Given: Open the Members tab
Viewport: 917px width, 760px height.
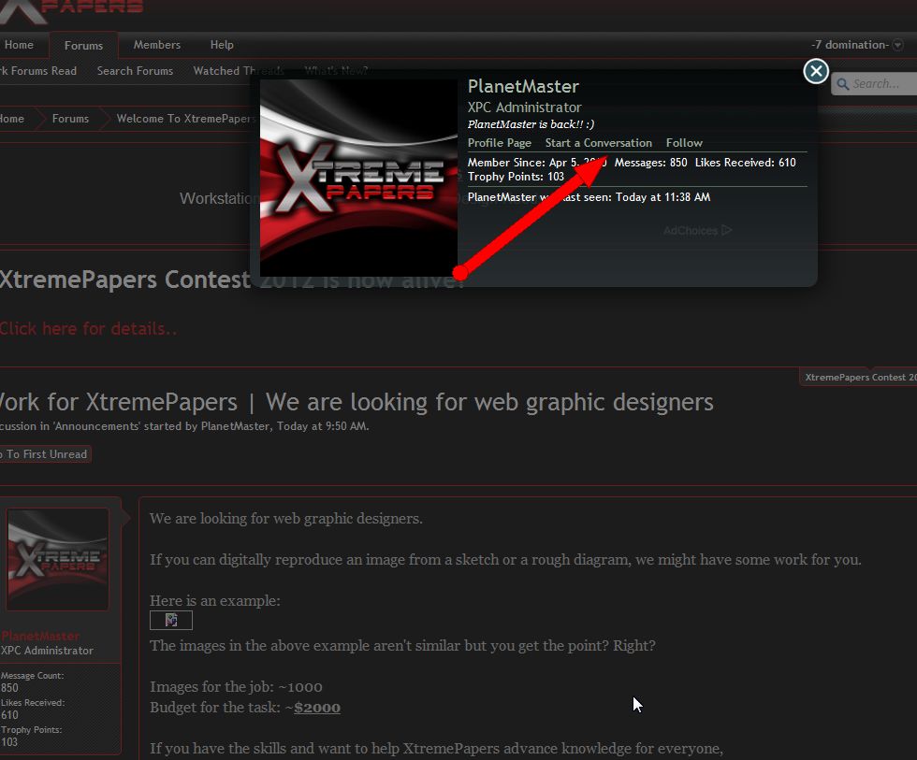Looking at the screenshot, I should pos(157,45).
